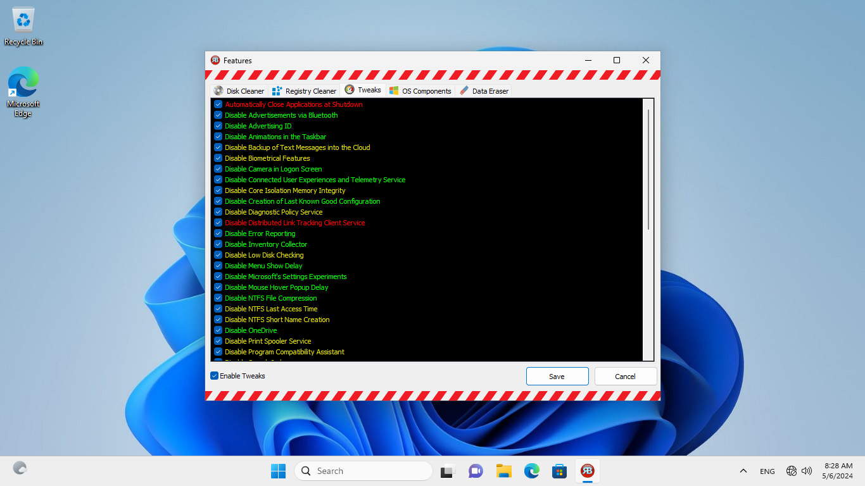865x486 pixels.
Task: Open Microsoft Edge desktop shortcut
Action: coord(23,91)
